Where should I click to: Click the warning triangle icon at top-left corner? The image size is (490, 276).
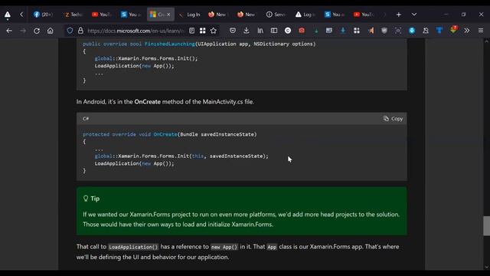[x=8, y=15]
